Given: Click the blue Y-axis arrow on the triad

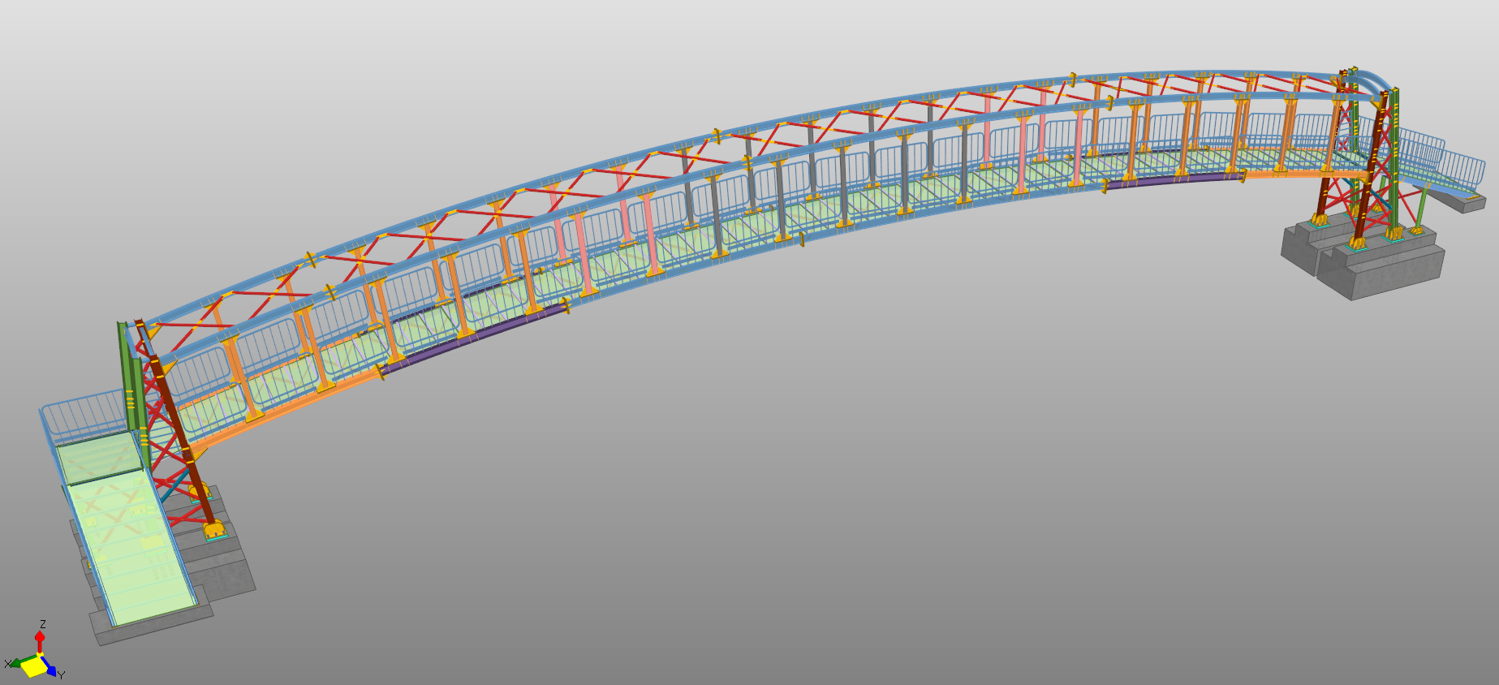Looking at the screenshot, I should (x=50, y=671).
